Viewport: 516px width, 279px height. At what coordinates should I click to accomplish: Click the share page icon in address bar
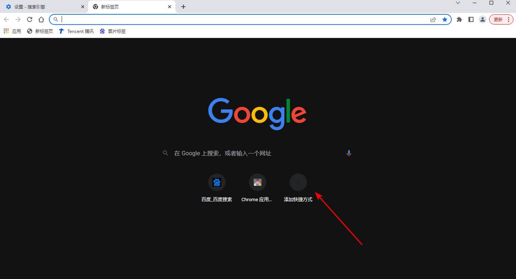coord(433,20)
